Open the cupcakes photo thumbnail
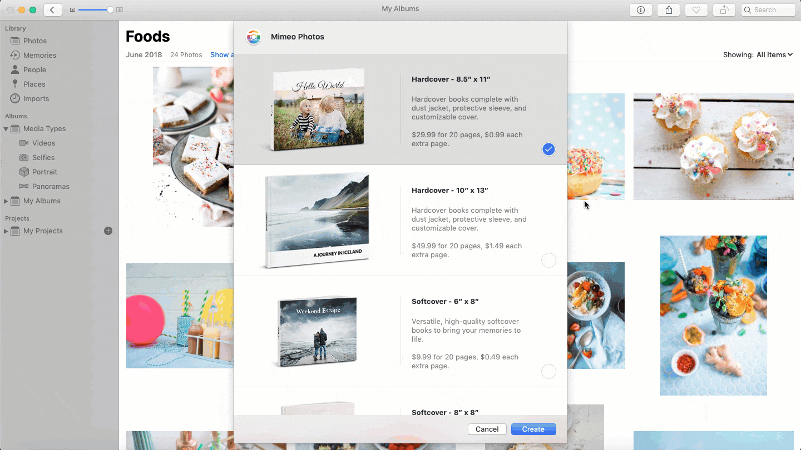This screenshot has height=450, width=801. click(x=714, y=147)
